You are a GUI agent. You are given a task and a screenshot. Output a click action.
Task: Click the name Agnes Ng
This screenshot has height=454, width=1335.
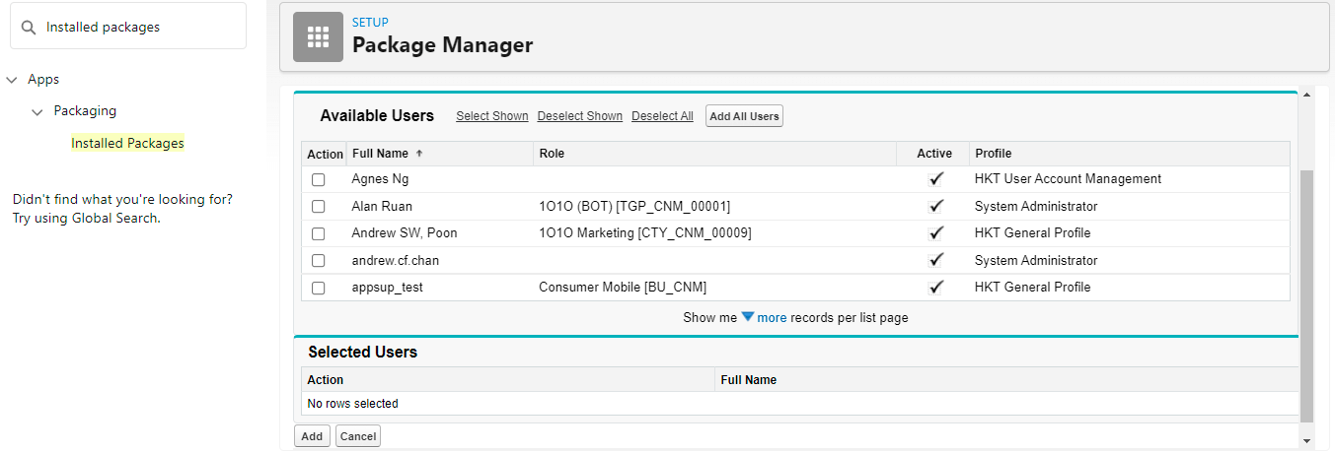pos(380,179)
